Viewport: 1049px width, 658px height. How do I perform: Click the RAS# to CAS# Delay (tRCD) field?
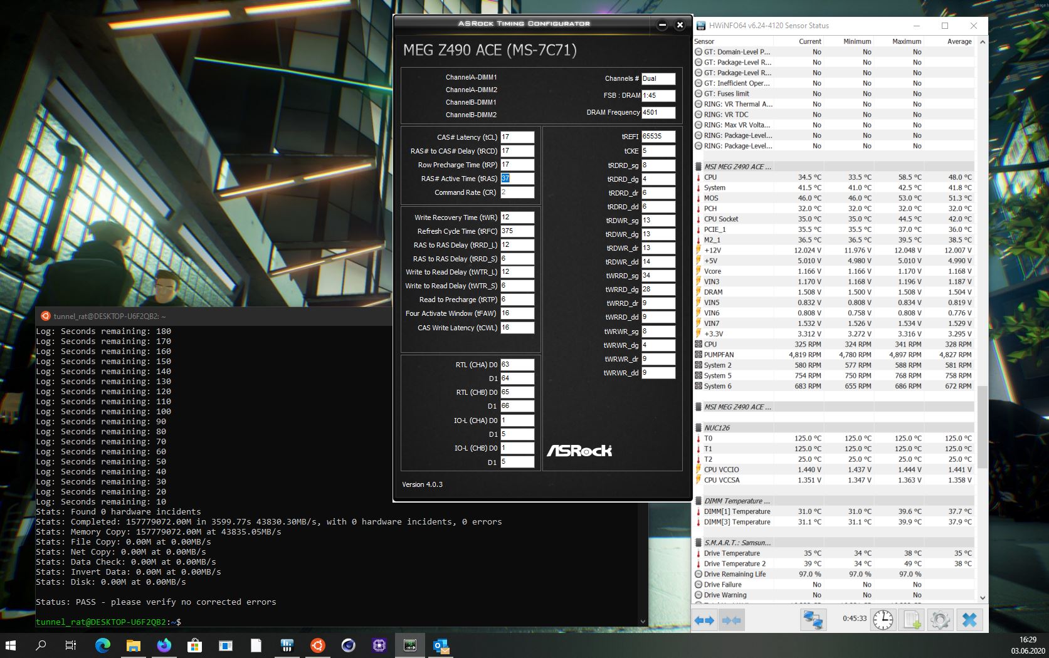point(517,151)
